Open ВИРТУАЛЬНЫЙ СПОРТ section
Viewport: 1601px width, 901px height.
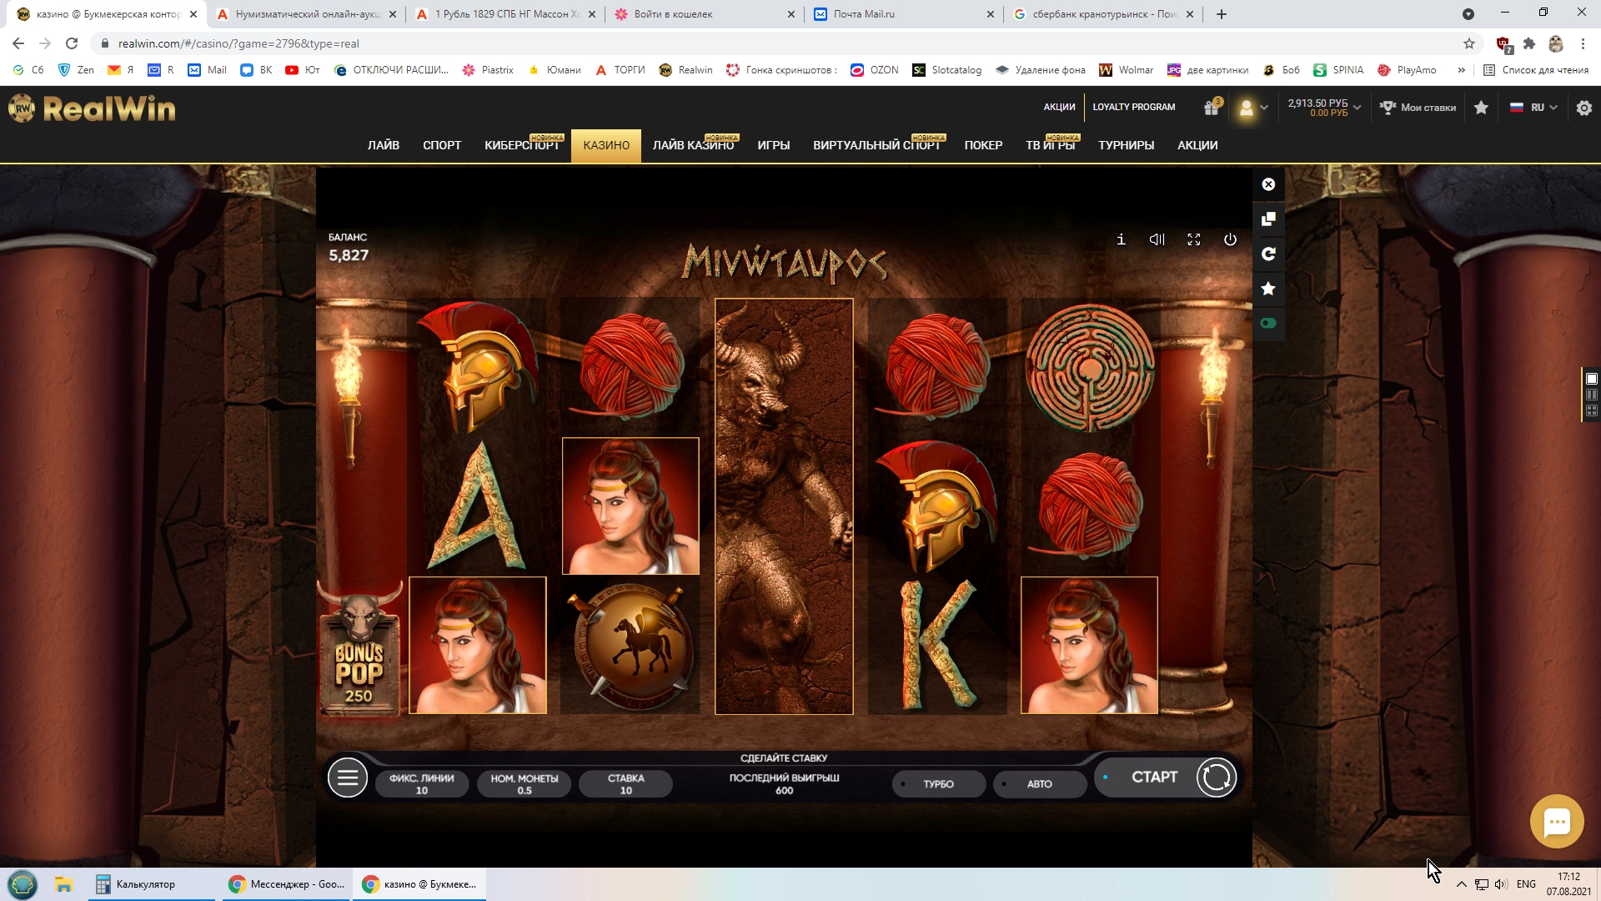(876, 145)
